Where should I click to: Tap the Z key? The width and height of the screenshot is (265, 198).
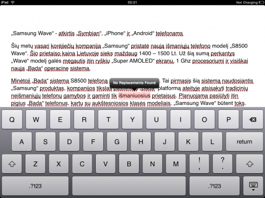click(35, 164)
